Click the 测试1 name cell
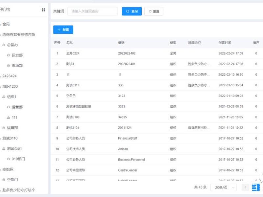Screen dimensions: 263x197 (70, 64)
